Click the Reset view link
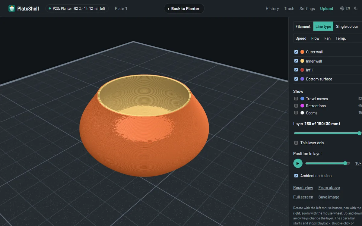Viewport: 362px width, 226px height. [303, 187]
